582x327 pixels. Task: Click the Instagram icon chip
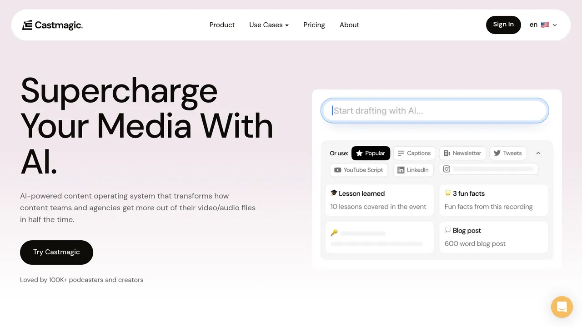(489, 169)
